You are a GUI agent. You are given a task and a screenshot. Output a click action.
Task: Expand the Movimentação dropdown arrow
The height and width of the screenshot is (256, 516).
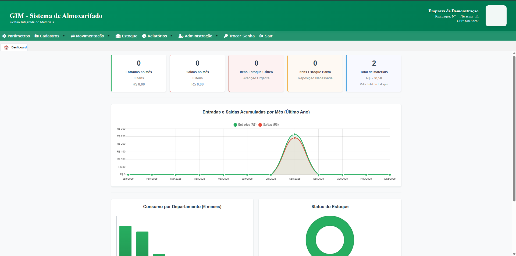(109, 36)
